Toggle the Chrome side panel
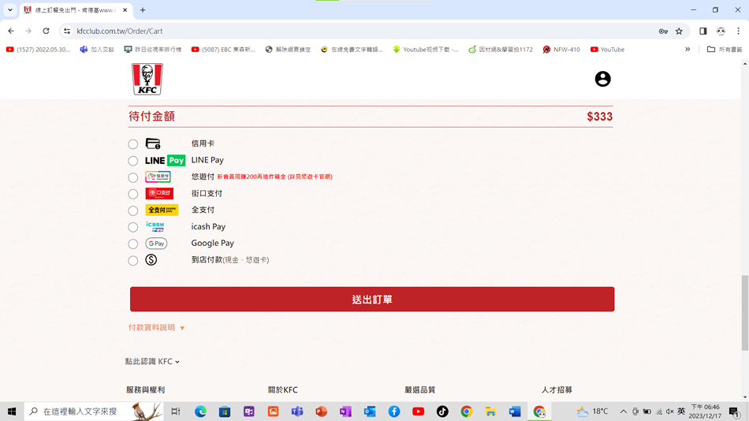 (x=703, y=31)
